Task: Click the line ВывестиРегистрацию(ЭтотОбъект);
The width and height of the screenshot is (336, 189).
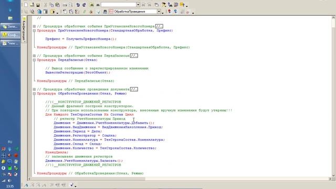Action: click(78, 72)
